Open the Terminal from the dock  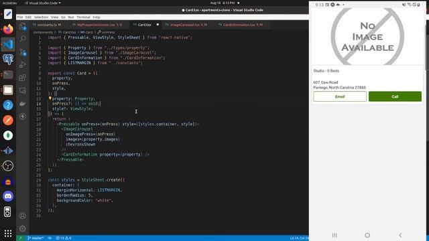tap(8, 74)
